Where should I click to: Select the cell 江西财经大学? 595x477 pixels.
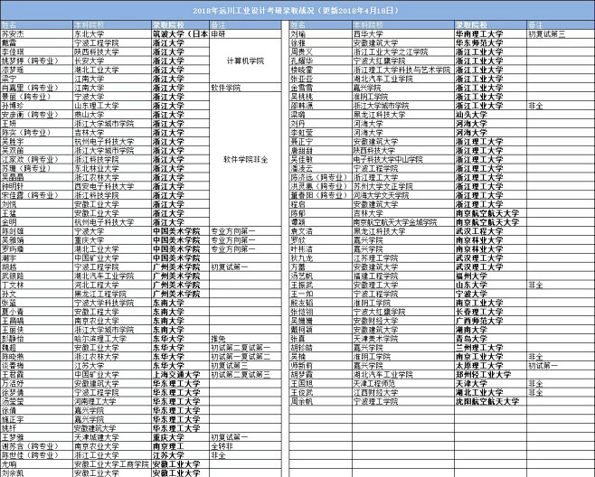click(403, 392)
